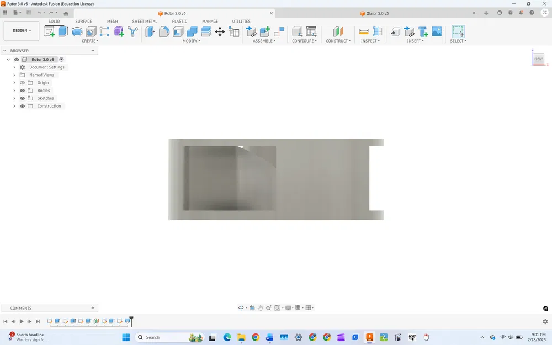Switch to the UTILITIES tab
Image resolution: width=552 pixels, height=345 pixels.
[241, 21]
